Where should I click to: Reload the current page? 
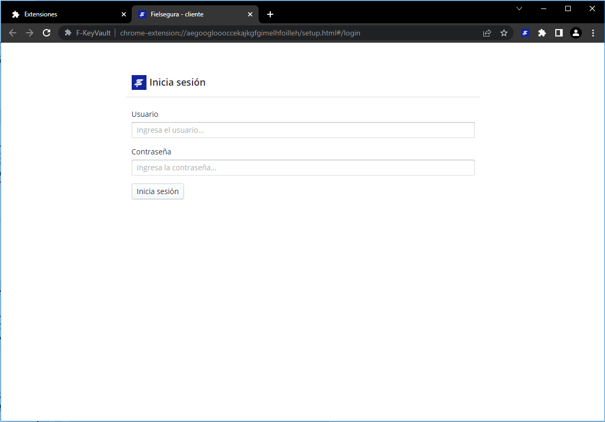point(47,33)
